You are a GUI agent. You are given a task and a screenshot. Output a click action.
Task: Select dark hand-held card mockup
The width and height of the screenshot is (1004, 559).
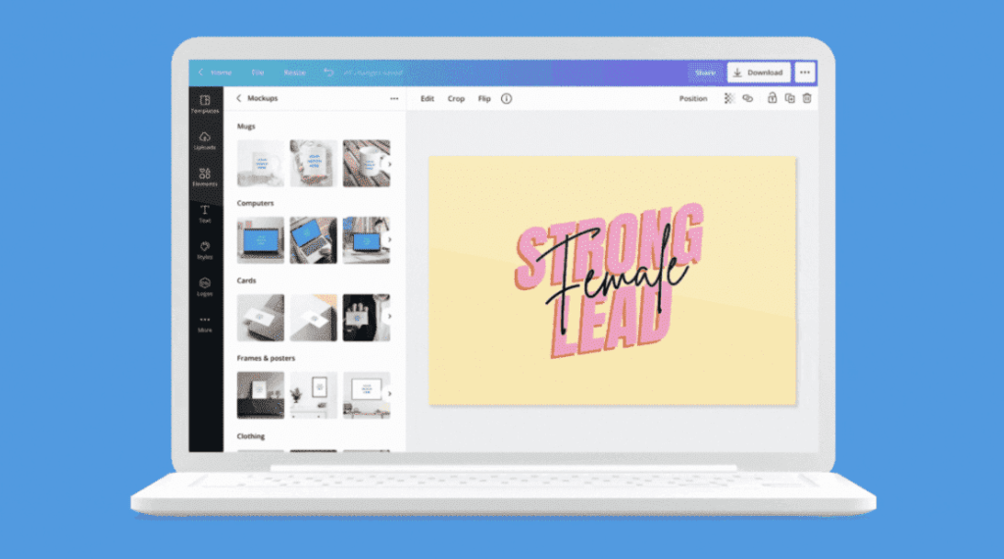pyautogui.click(x=367, y=318)
